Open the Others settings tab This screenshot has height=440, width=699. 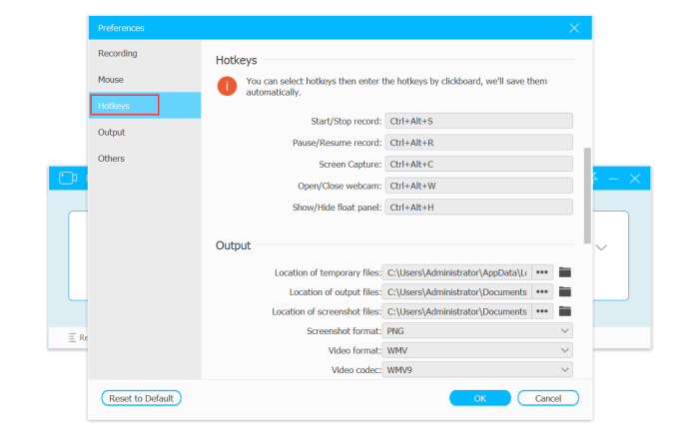click(x=112, y=158)
